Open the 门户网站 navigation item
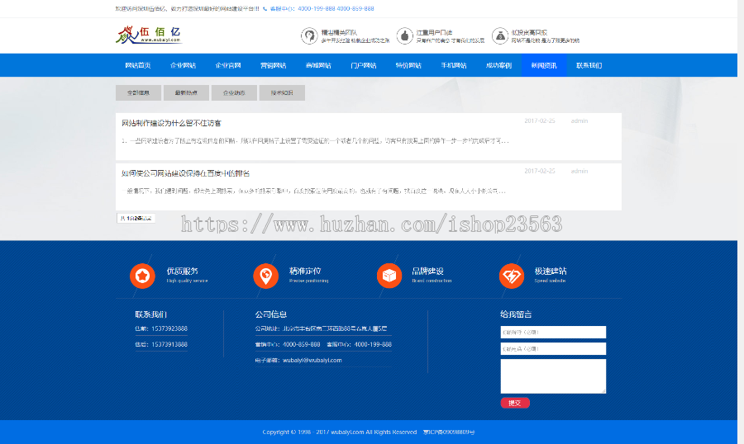This screenshot has height=444, width=744. (x=364, y=65)
